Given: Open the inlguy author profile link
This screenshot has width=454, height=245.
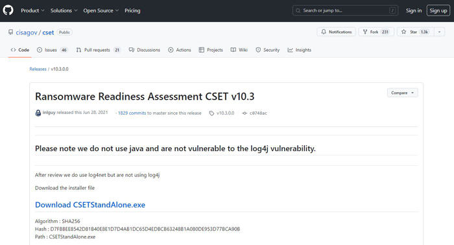Looking at the screenshot, I should [x=49, y=113].
